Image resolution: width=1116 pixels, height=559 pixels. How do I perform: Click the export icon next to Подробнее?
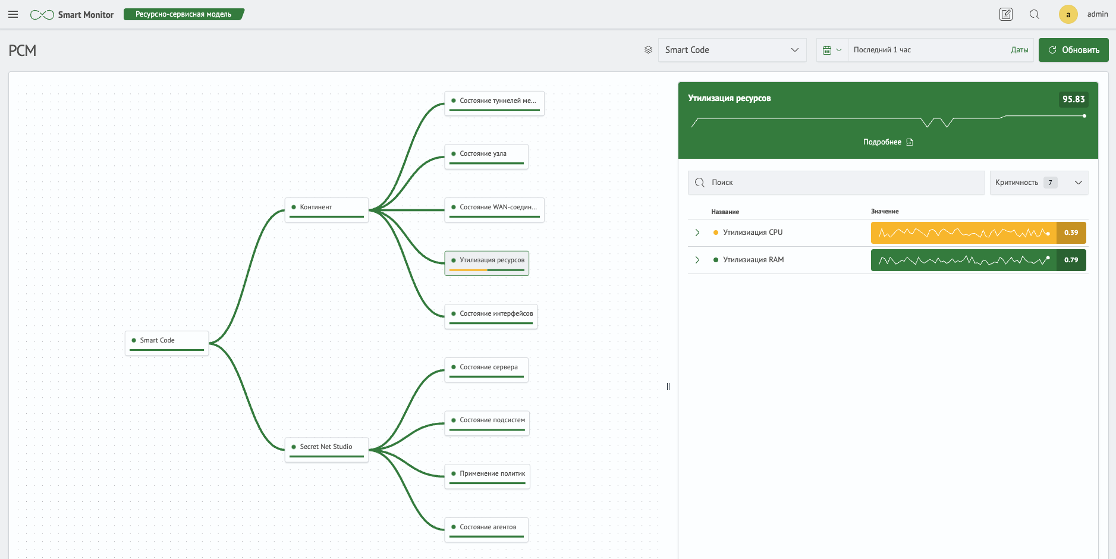pos(910,142)
